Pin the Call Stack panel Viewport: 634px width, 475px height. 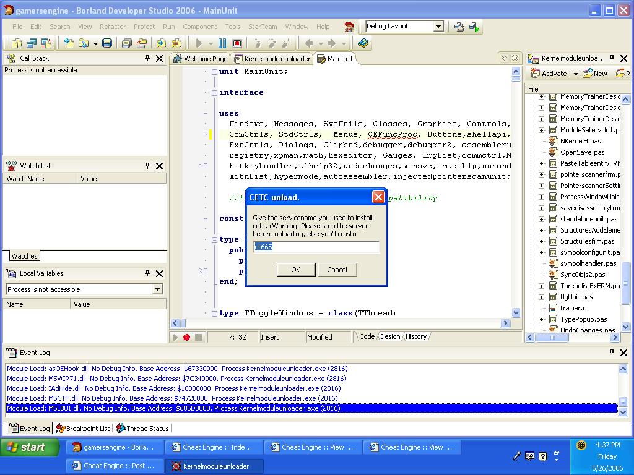click(x=147, y=58)
